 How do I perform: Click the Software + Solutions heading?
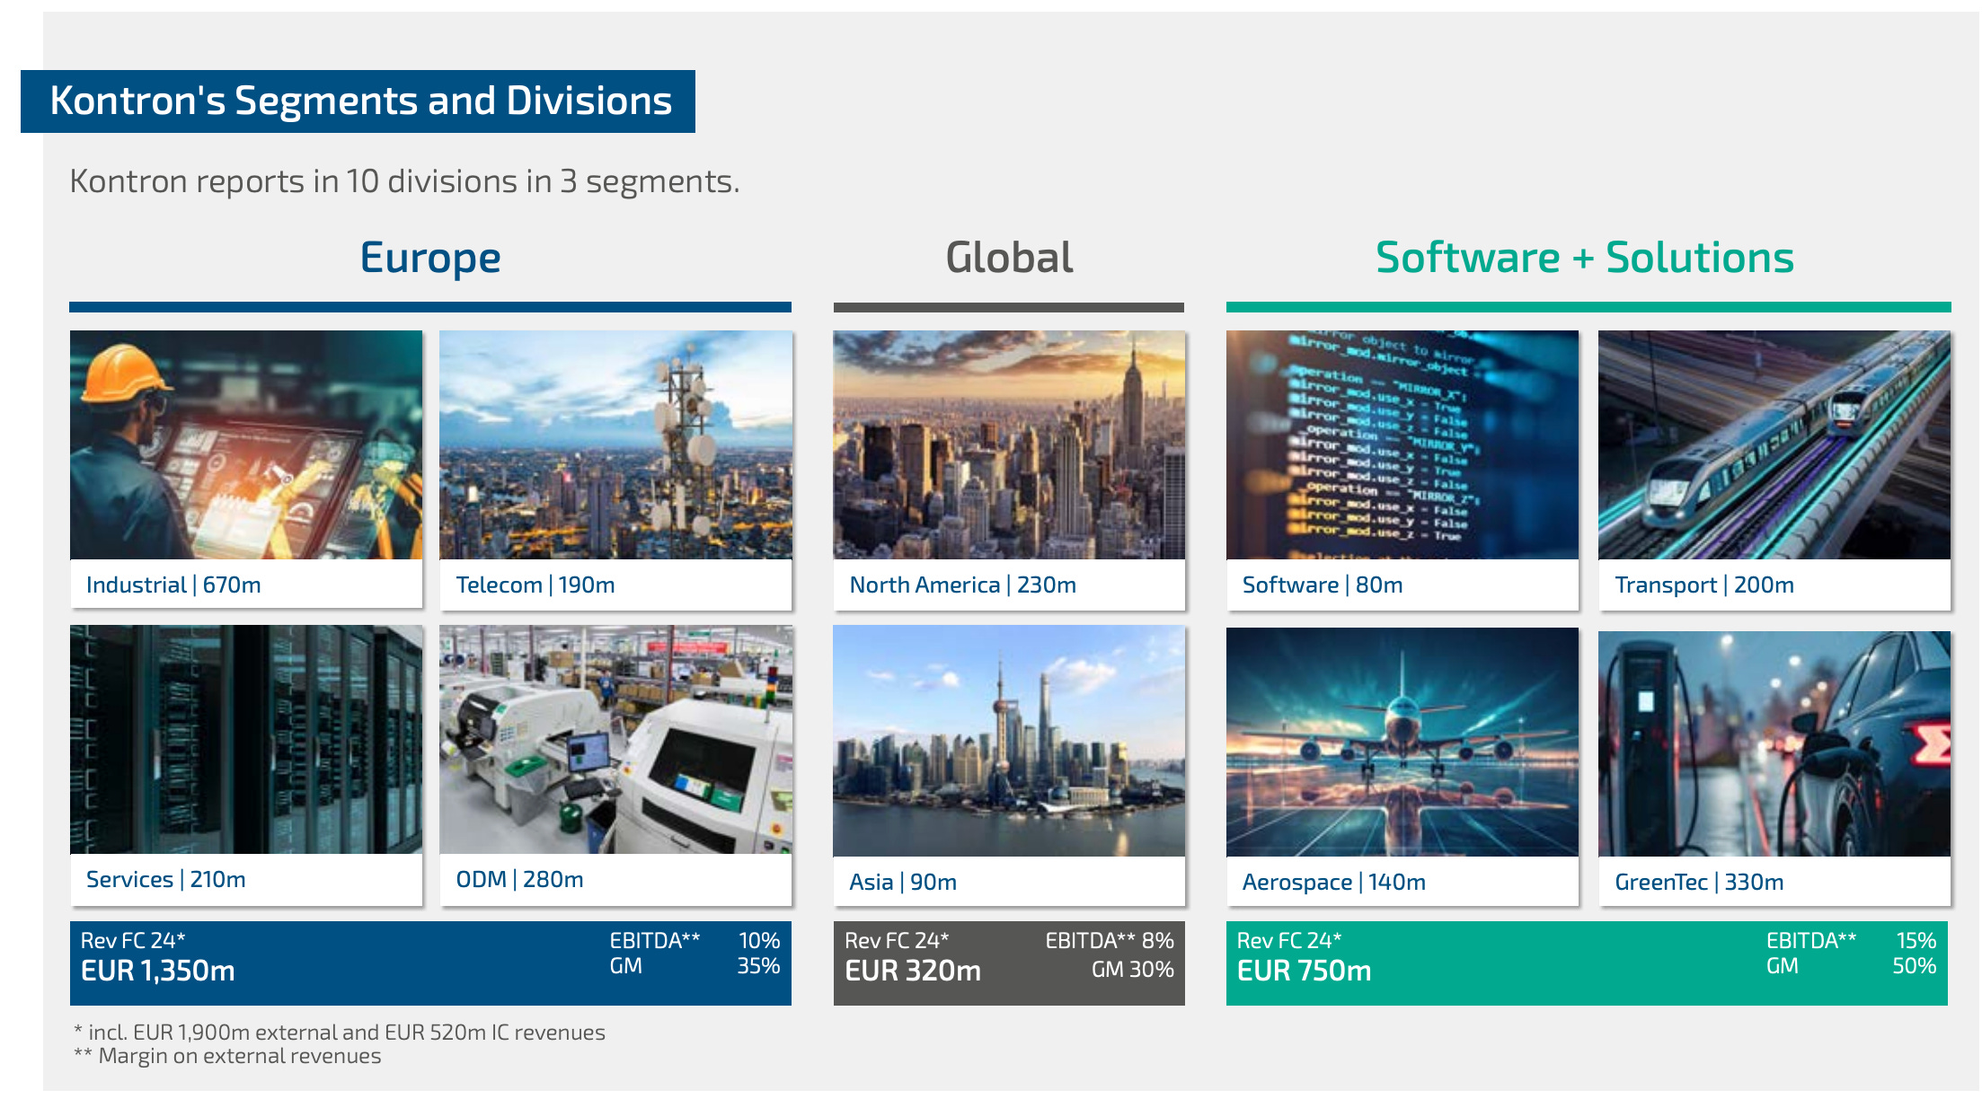coord(1584,258)
